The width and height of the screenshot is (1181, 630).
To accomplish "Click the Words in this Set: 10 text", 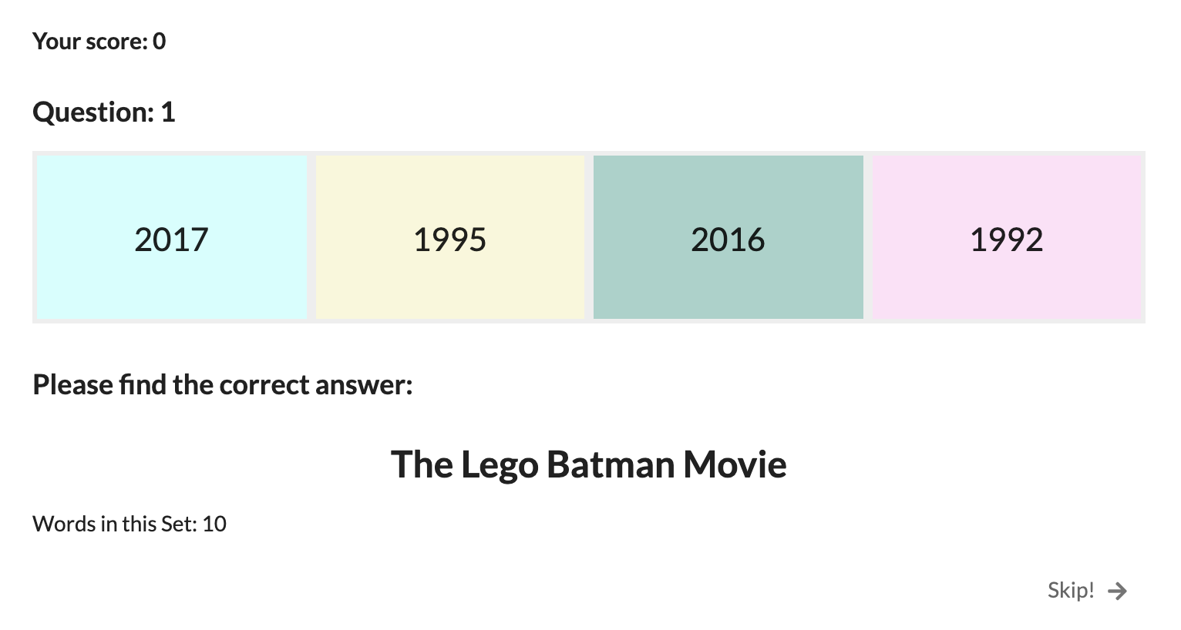I will (x=130, y=524).
